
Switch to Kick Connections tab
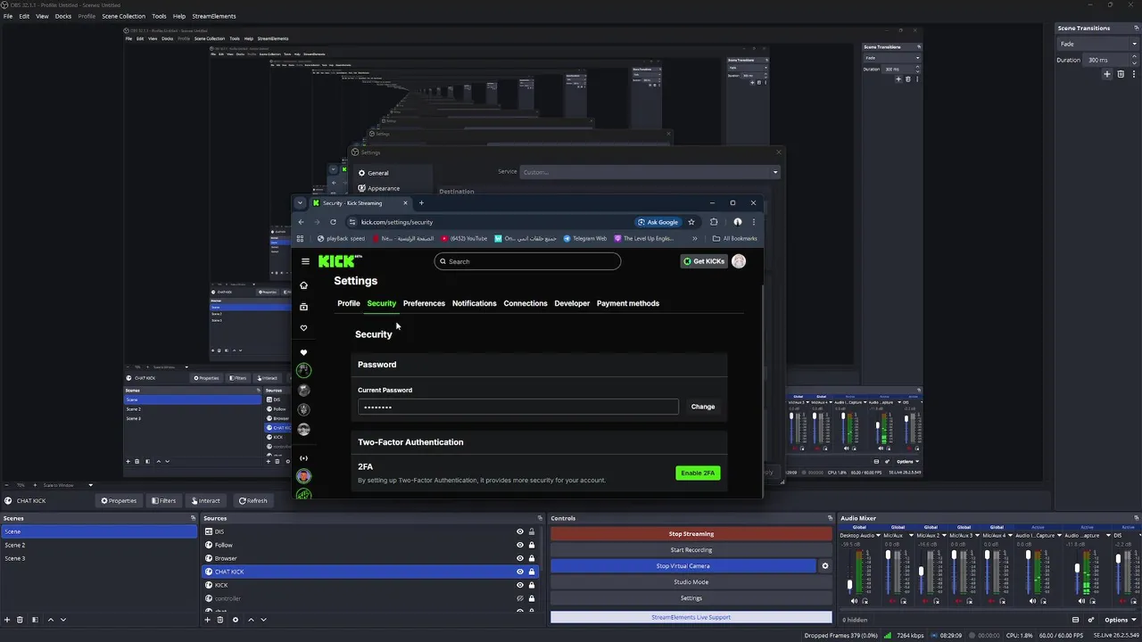525,303
